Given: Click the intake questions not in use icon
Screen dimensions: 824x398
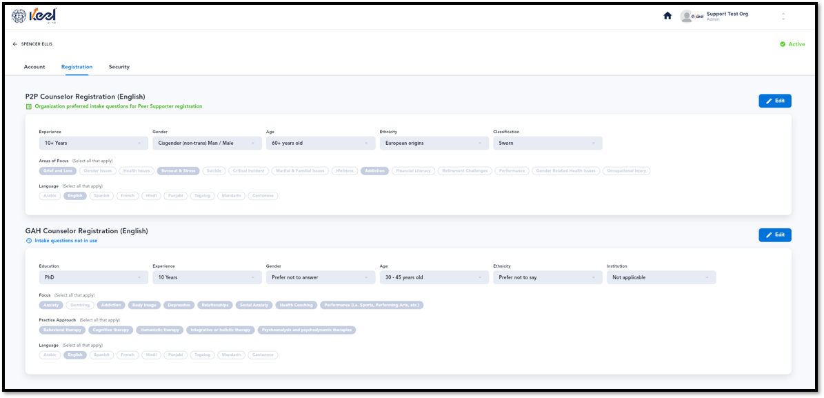Looking at the screenshot, I should (x=29, y=241).
